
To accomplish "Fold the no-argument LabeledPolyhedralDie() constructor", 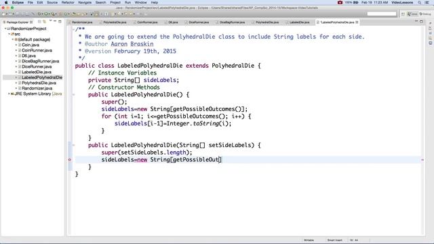I will point(73,95).
